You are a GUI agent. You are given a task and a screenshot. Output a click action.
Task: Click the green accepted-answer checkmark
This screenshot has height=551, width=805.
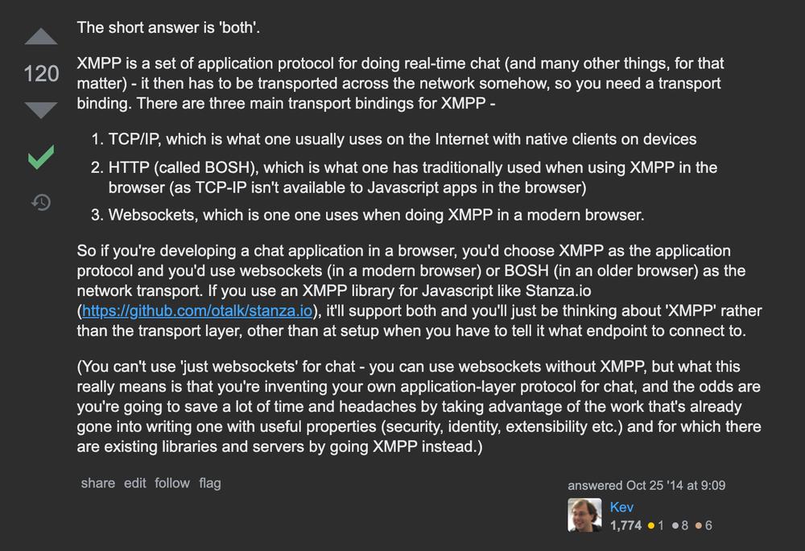click(x=41, y=157)
